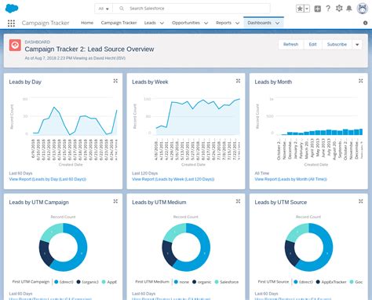The height and width of the screenshot is (300, 372).
Task: Open the Leads tab
Action: (x=150, y=23)
